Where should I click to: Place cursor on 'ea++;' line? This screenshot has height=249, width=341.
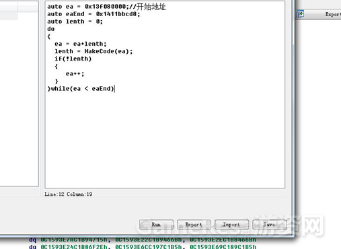(x=75, y=74)
